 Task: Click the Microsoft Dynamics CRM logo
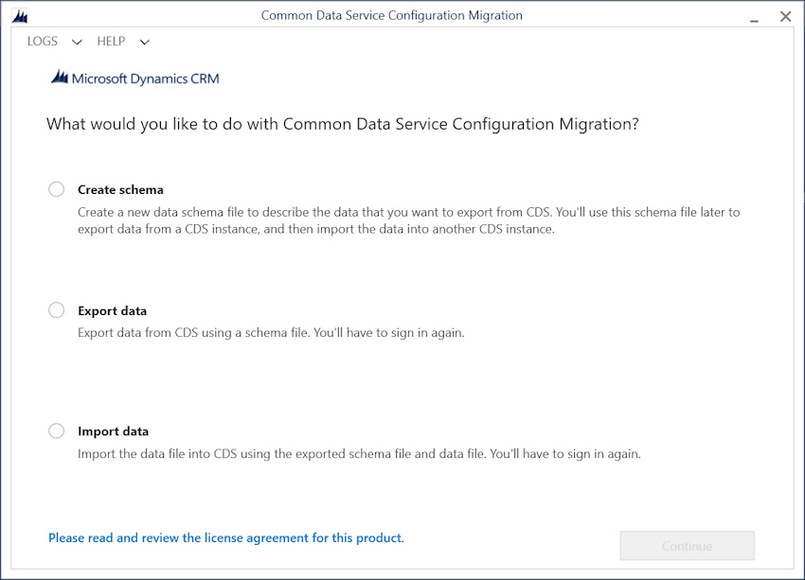[x=135, y=79]
